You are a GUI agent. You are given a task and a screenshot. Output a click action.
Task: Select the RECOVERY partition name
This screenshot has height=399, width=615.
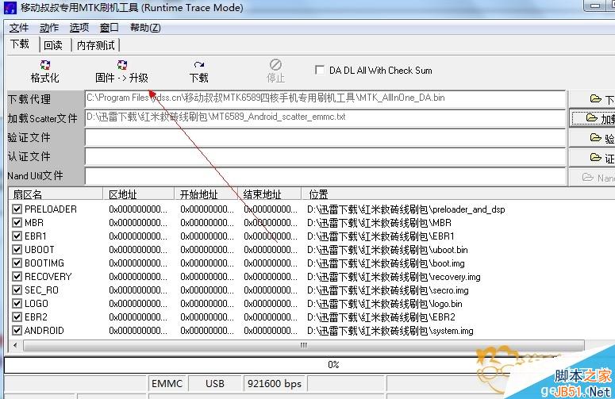click(x=48, y=276)
